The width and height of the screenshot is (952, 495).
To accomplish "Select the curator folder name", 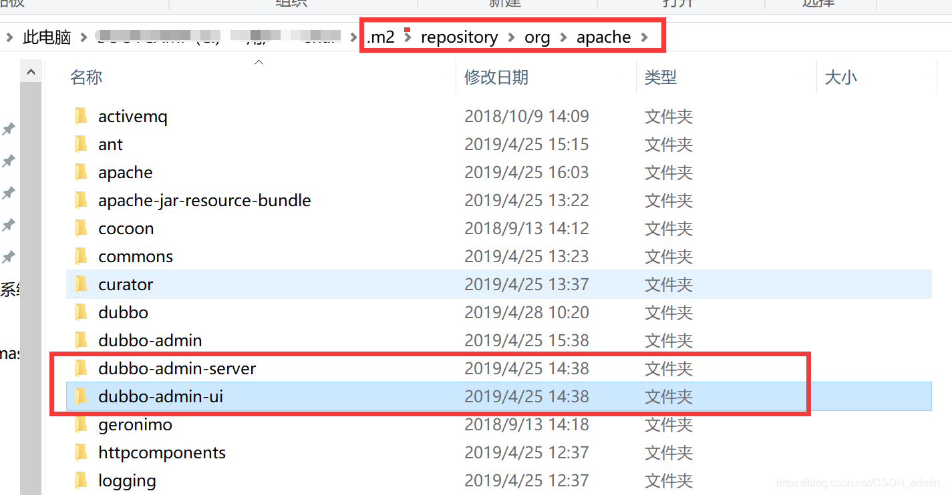I will [x=126, y=285].
